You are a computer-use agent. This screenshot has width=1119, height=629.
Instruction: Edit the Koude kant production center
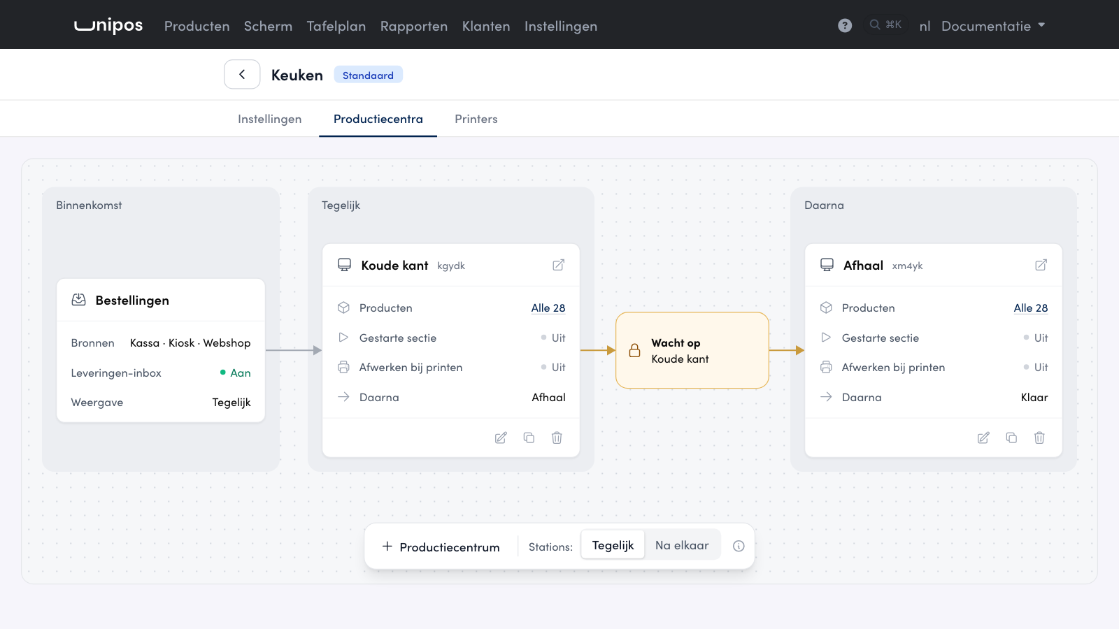tap(501, 438)
